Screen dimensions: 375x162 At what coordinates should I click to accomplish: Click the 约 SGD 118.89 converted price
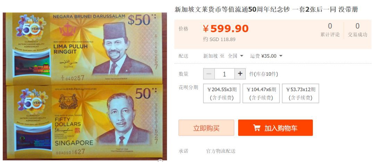click(x=219, y=39)
